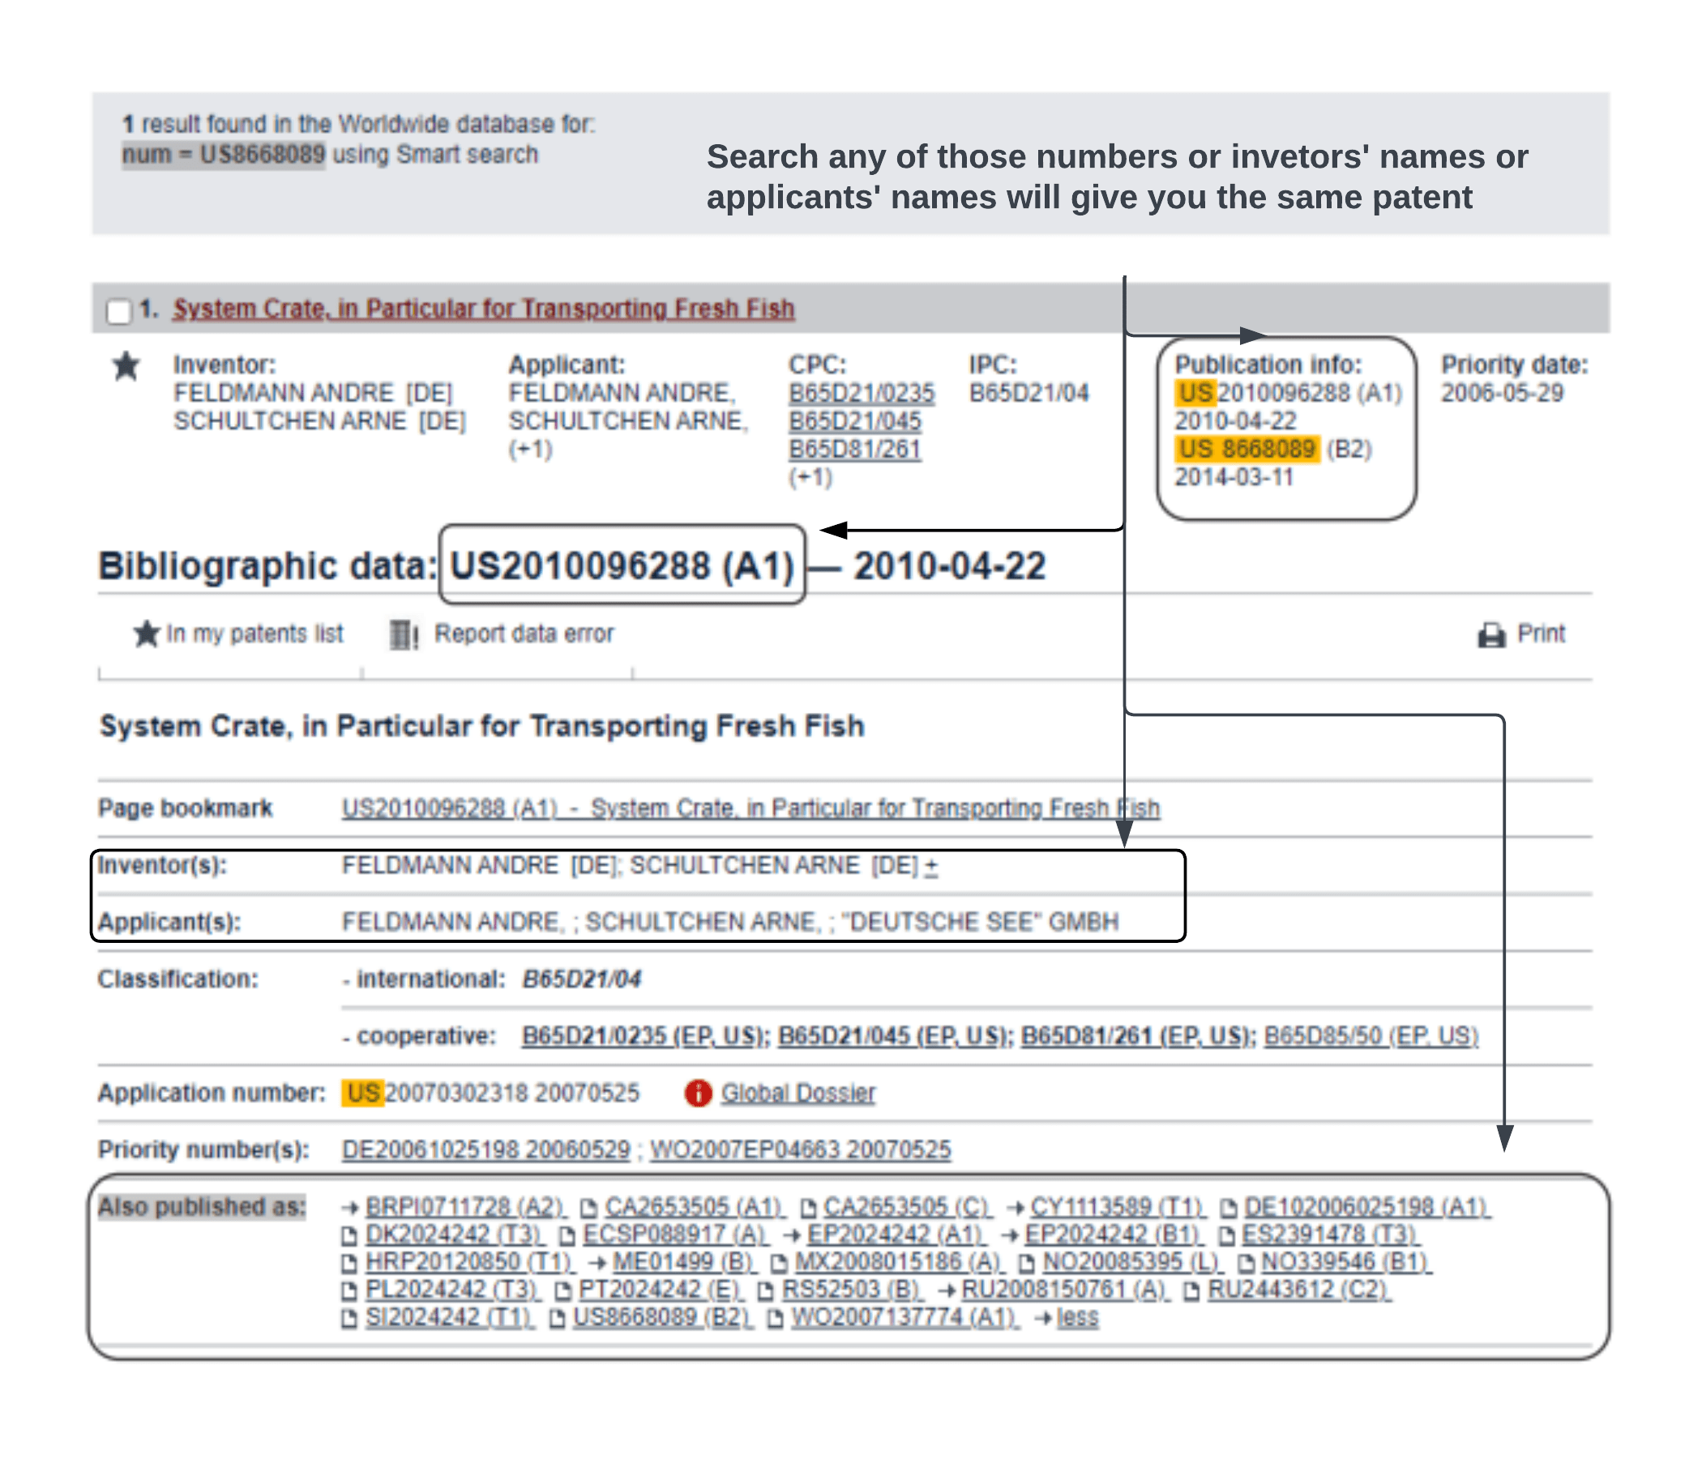Open the Global Dossier link
The height and width of the screenshot is (1463, 1702).
click(x=798, y=1093)
